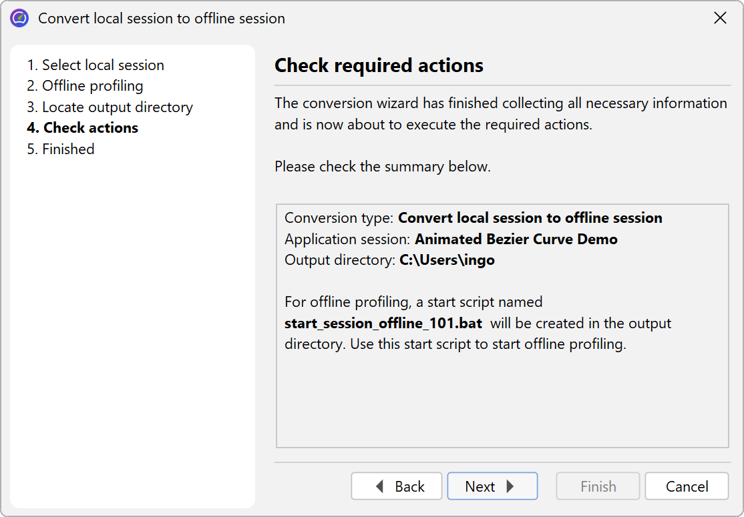The height and width of the screenshot is (517, 744).
Task: Click the Animated Bezier Curve Demo session name
Action: [x=516, y=239]
